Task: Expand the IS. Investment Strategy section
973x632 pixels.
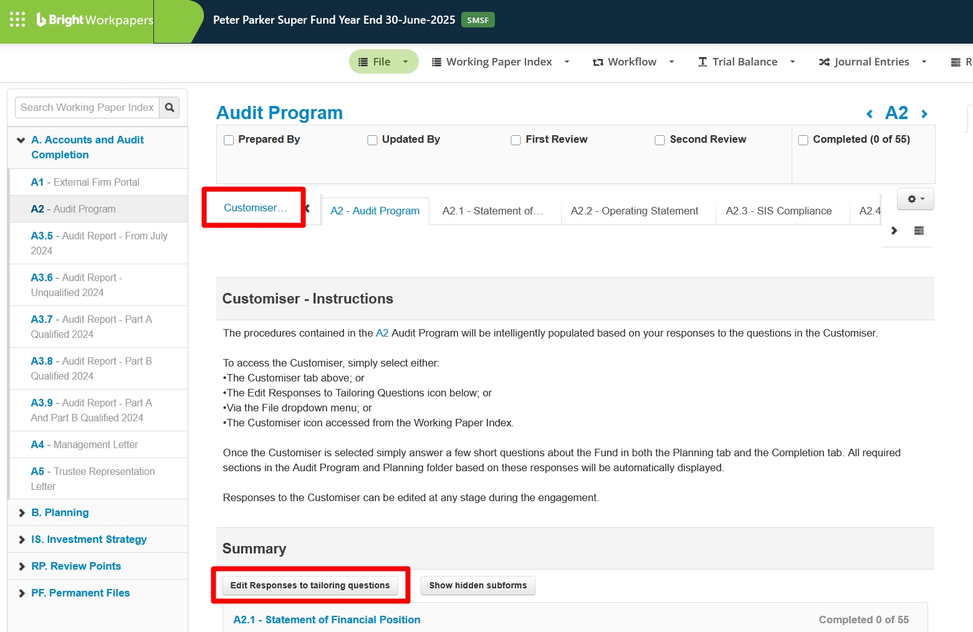Action: point(22,540)
